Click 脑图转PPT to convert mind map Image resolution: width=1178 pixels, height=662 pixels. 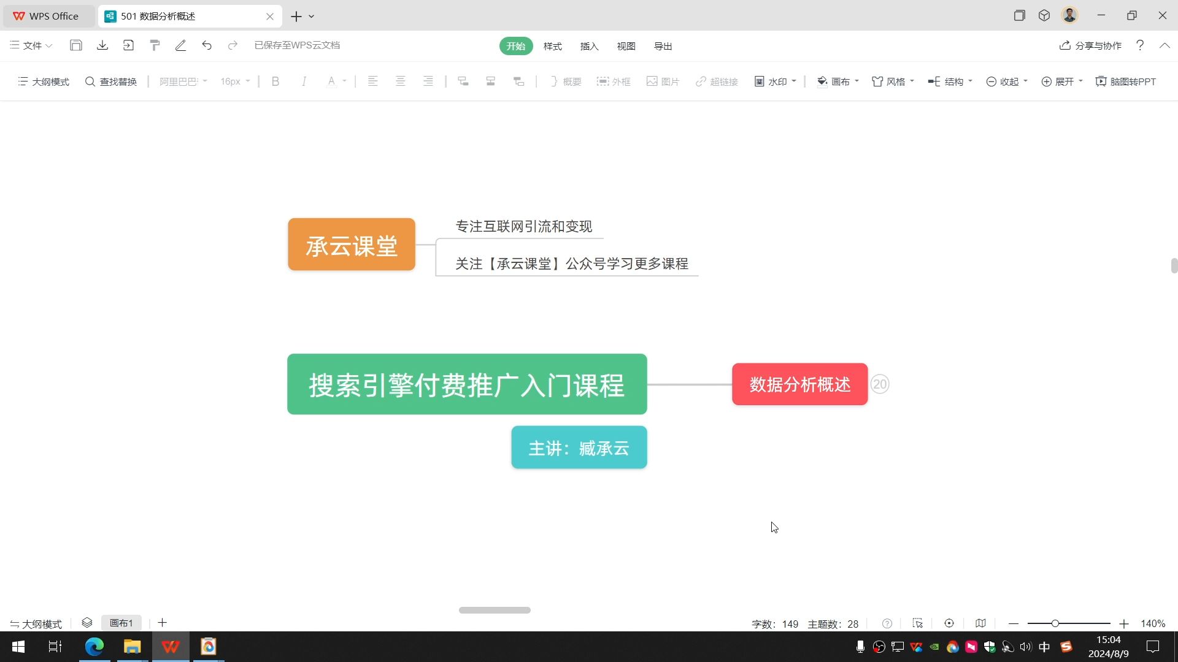1126,82
